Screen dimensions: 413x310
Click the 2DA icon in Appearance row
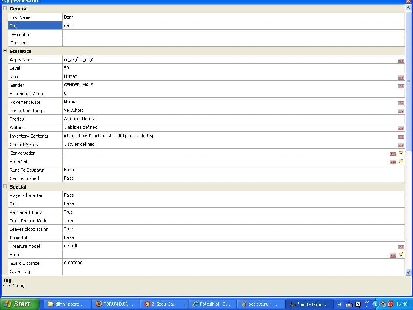[400, 61]
